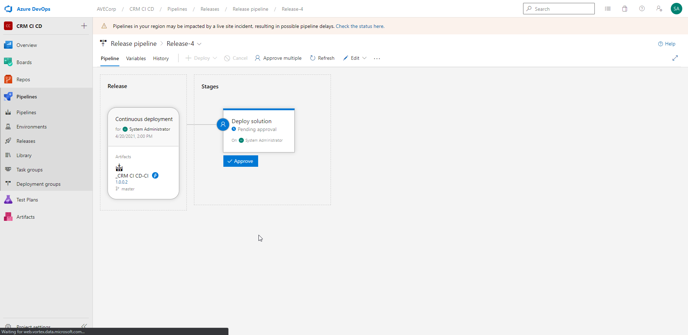
Task: Open the SA account avatar
Action: (677, 9)
